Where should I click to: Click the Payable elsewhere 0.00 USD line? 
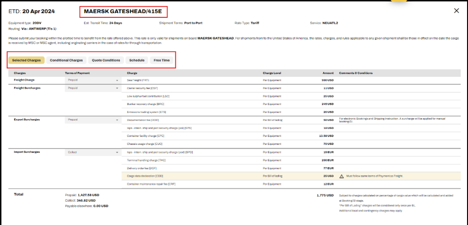coord(86,206)
